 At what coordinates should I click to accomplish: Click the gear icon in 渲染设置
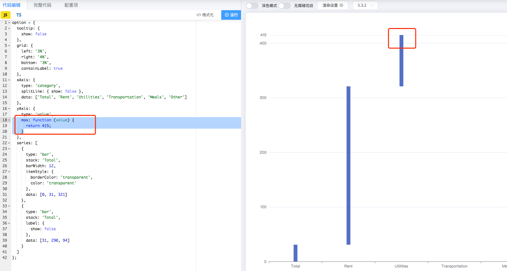pyautogui.click(x=341, y=5)
